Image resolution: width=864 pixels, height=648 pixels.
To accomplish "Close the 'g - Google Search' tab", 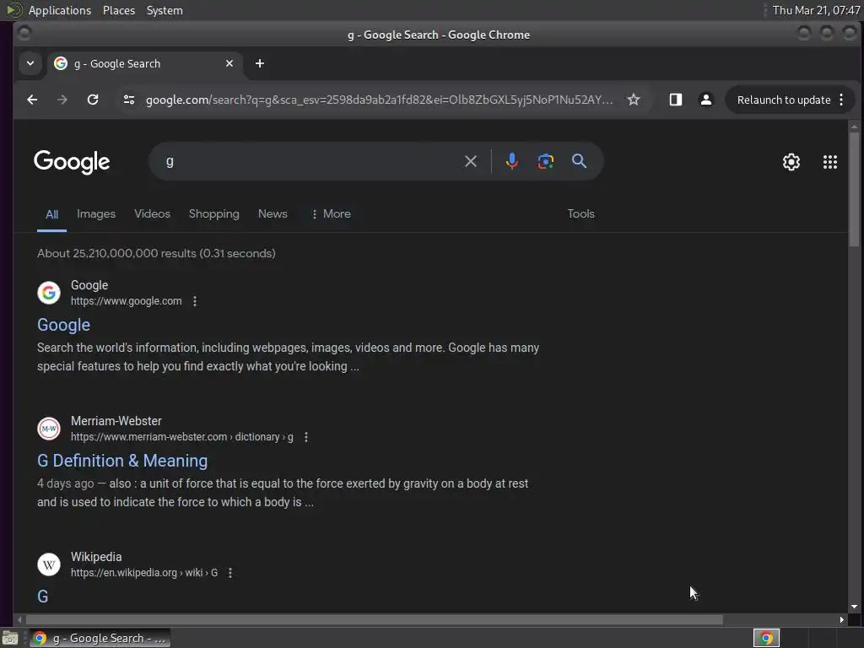I will pos(229,63).
